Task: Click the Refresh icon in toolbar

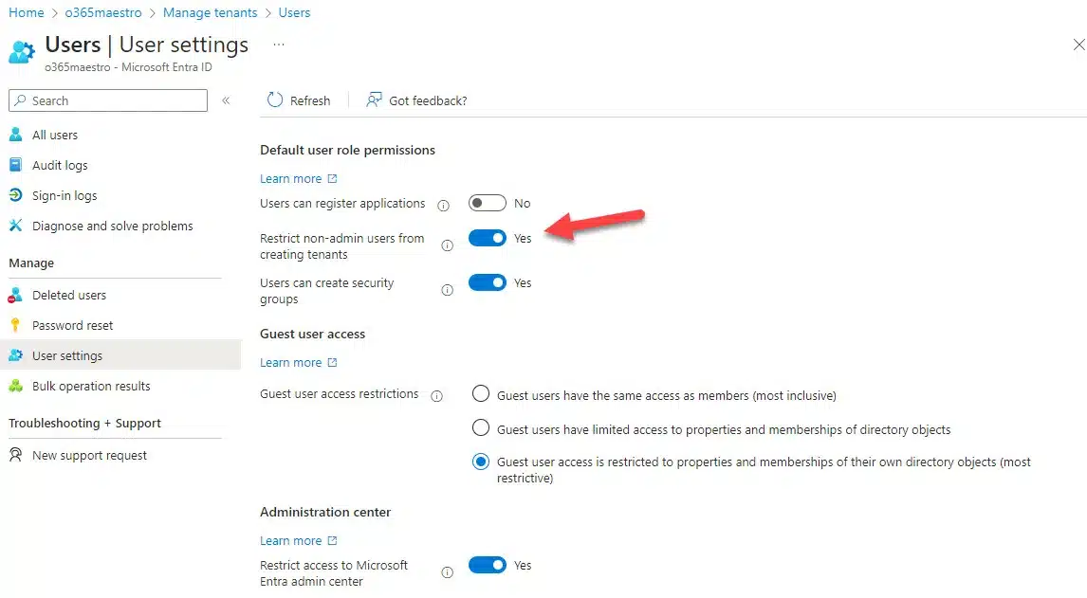Action: coord(275,100)
